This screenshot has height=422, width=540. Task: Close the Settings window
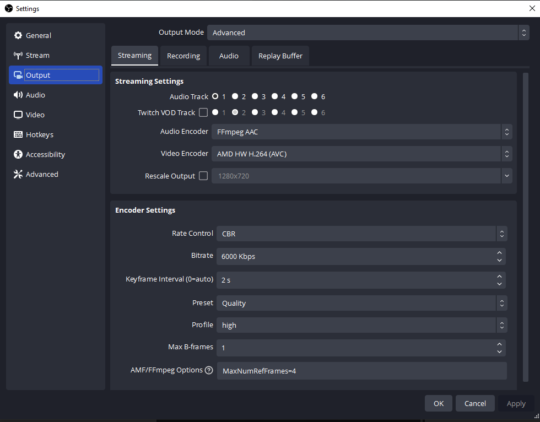[532, 8]
